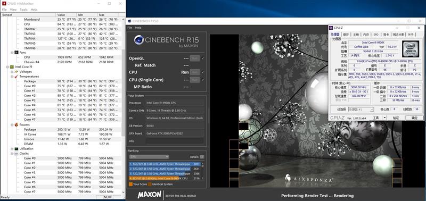Click the 确定 button in CPU-Z
Screen dimensions: 426x201
(414, 118)
